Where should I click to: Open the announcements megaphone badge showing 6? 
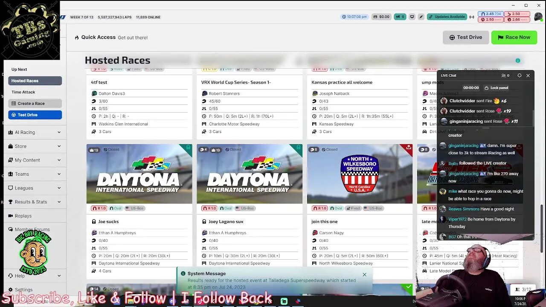pos(400,17)
